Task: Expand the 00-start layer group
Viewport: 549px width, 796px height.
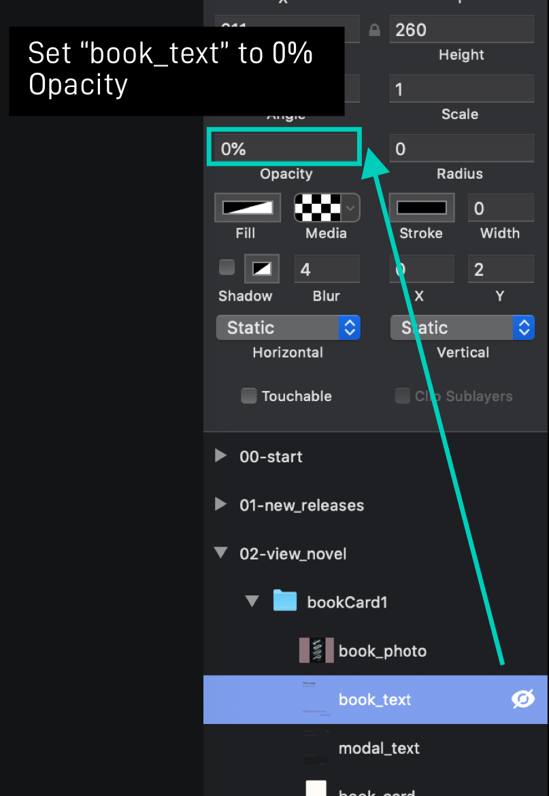Action: 220,456
